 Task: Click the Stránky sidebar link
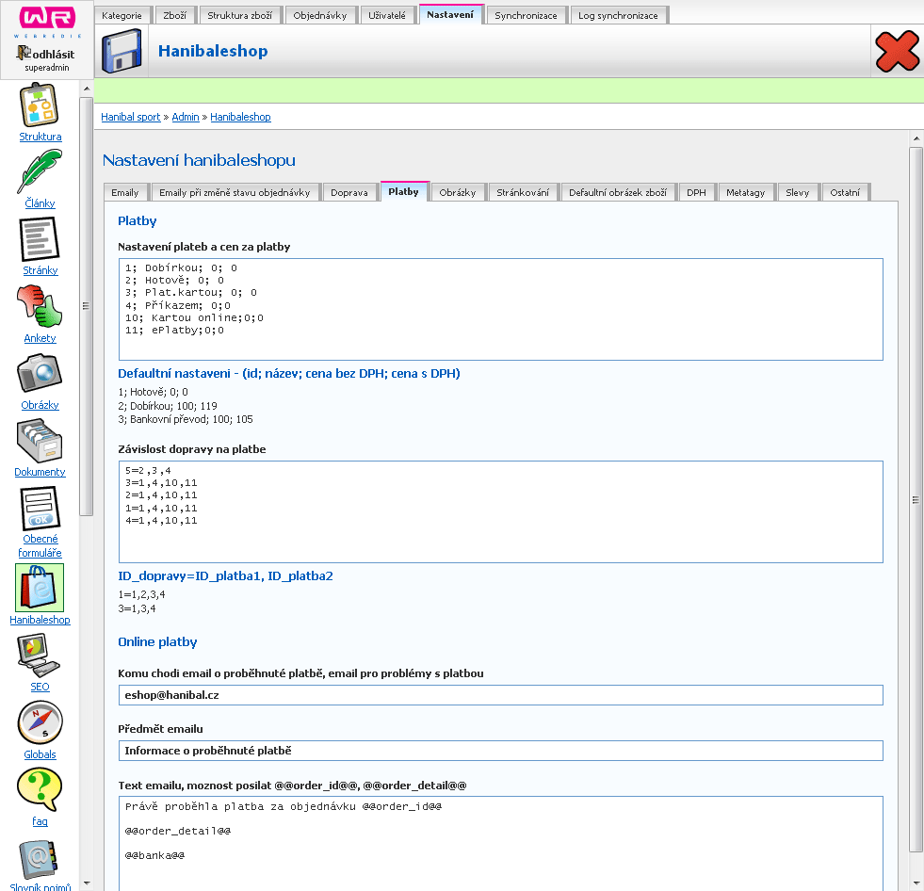(41, 270)
